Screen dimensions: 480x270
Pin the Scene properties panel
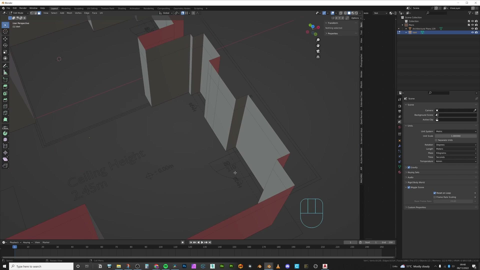476,98
